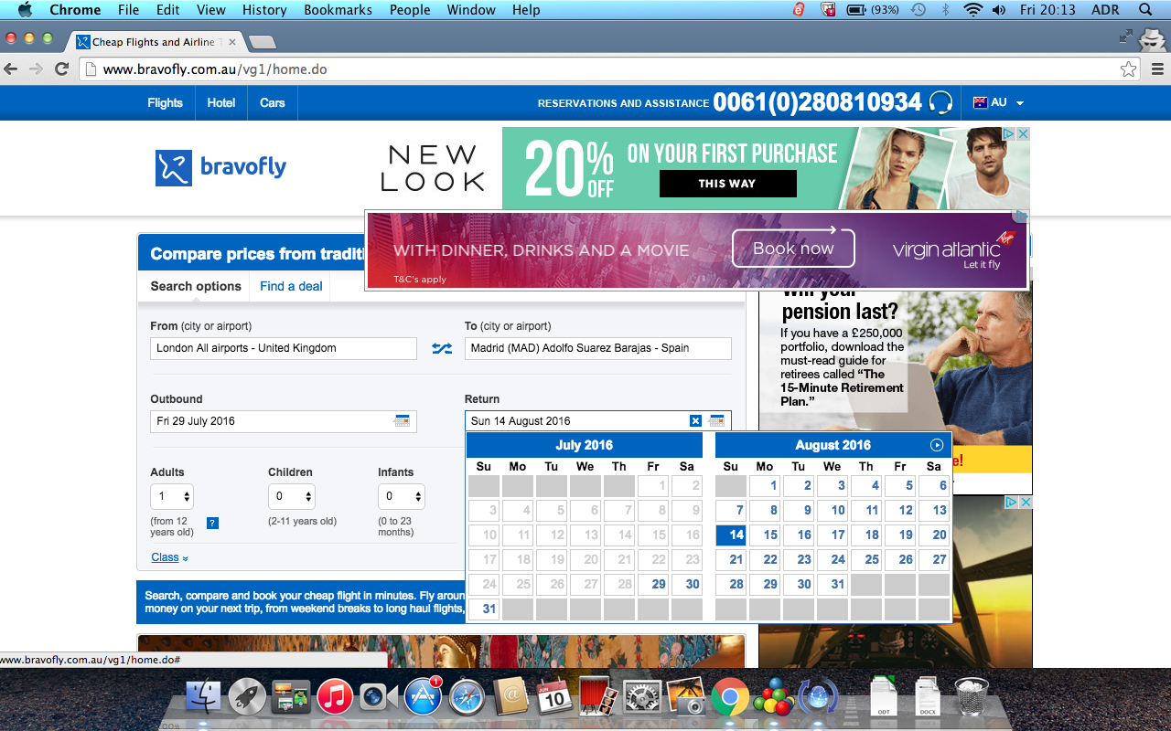Pick 31 August in the calendar

pos(833,584)
